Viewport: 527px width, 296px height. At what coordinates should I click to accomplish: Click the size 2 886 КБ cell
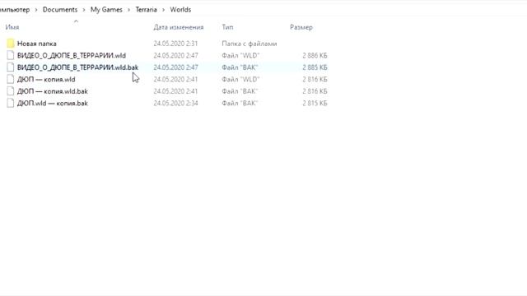315,55
